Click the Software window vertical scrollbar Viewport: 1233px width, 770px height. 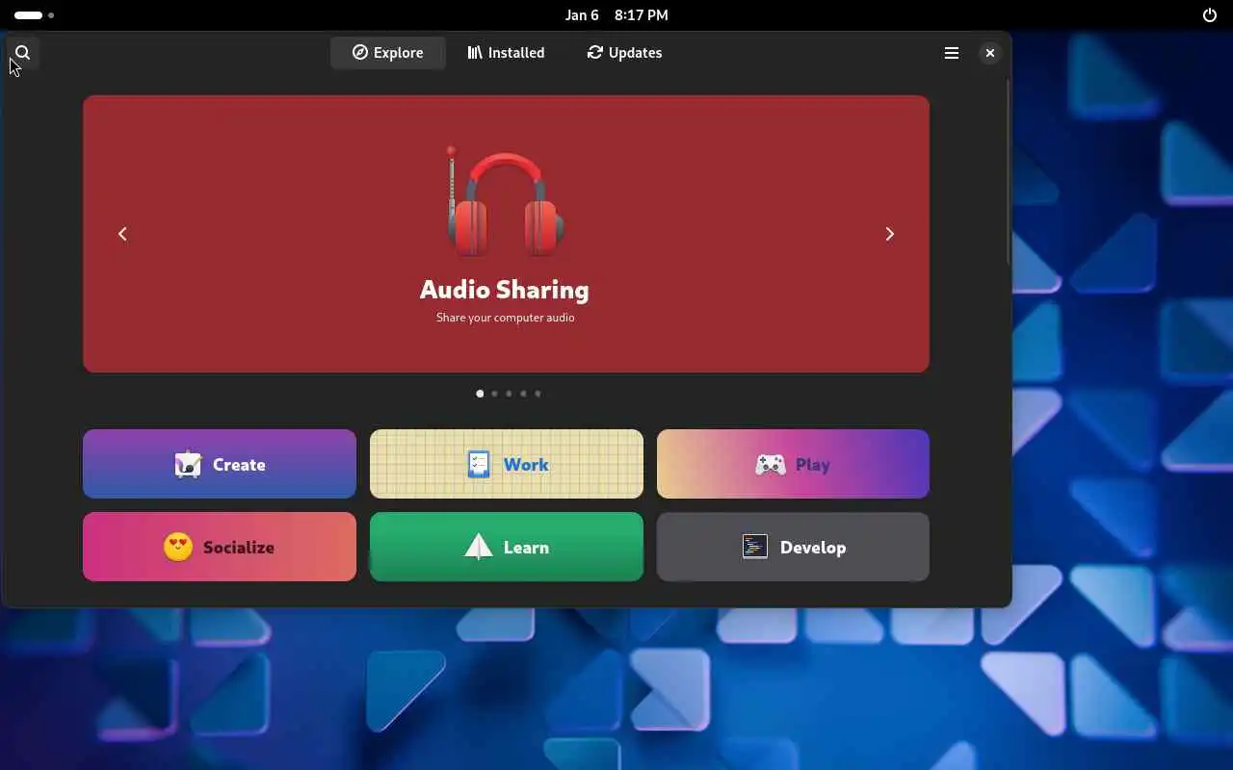pyautogui.click(x=1008, y=173)
